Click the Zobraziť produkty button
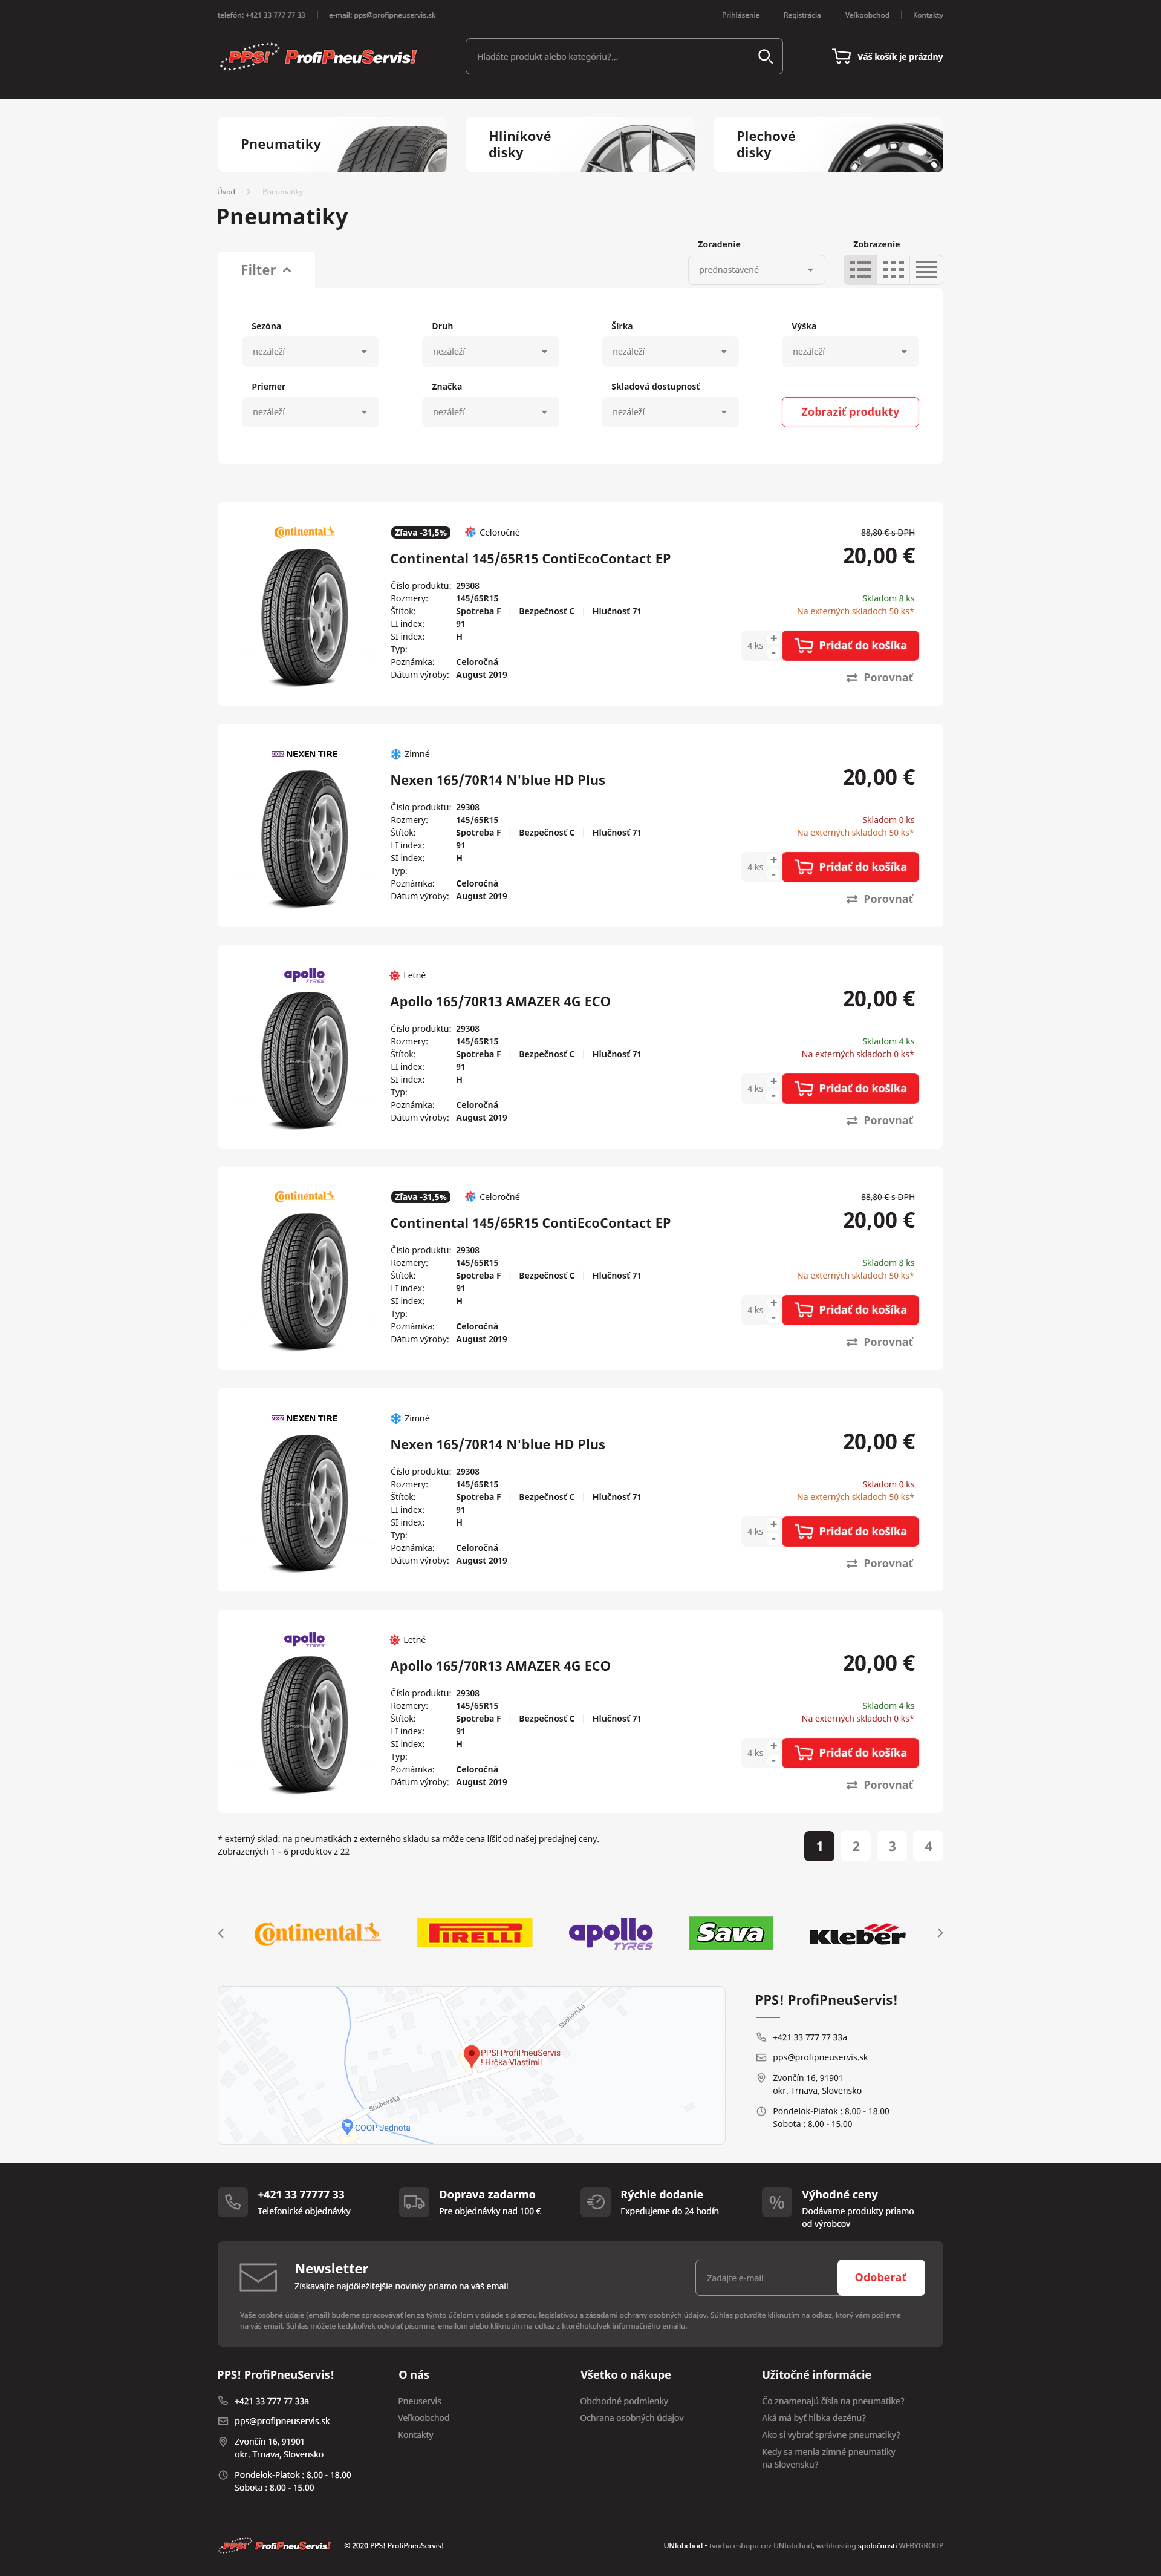This screenshot has width=1161, height=2576. pyautogui.click(x=849, y=412)
